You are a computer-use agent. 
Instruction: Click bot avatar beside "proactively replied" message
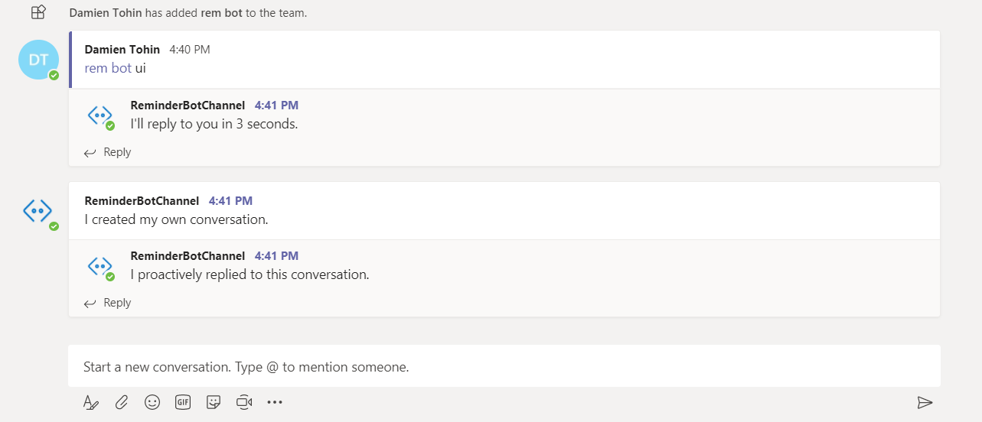pos(100,266)
